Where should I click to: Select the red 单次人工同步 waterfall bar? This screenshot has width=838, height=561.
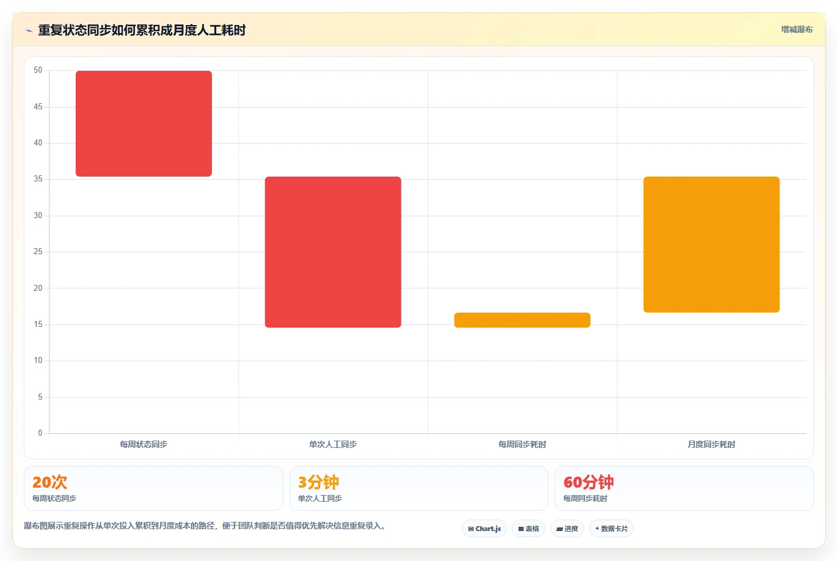(x=333, y=252)
